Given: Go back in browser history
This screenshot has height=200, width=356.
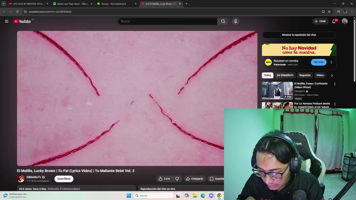Looking at the screenshot, I should pos(4,12).
